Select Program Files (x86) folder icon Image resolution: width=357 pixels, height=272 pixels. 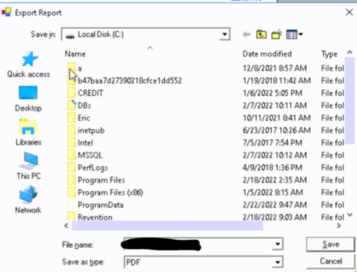click(x=71, y=192)
